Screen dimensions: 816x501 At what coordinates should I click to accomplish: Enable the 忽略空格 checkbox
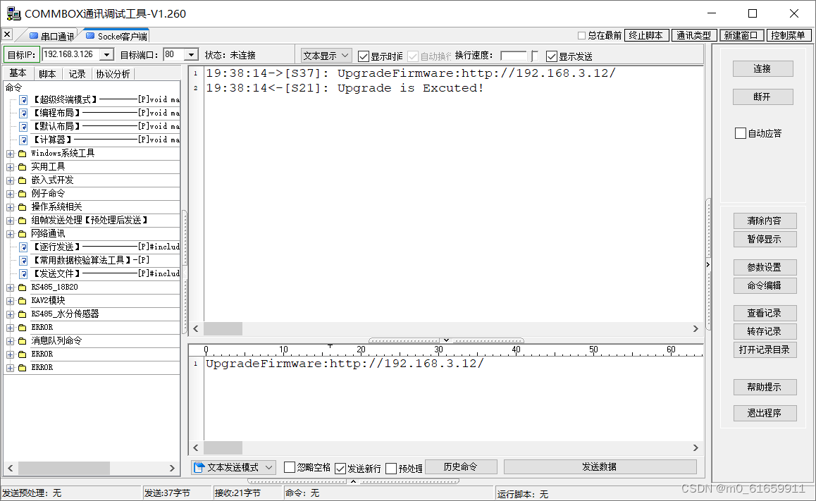tap(289, 466)
